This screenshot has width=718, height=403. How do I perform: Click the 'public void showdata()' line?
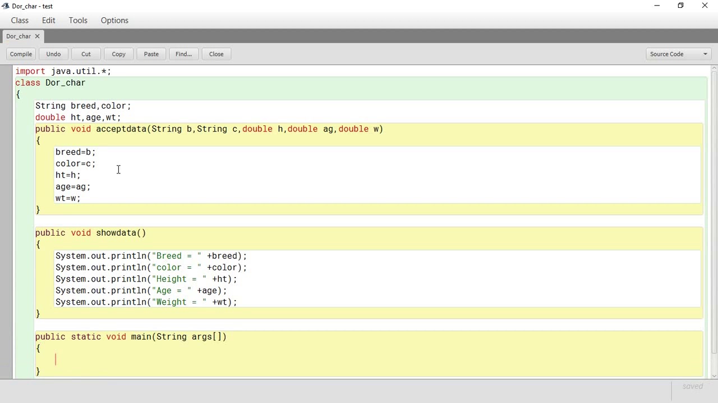click(90, 233)
